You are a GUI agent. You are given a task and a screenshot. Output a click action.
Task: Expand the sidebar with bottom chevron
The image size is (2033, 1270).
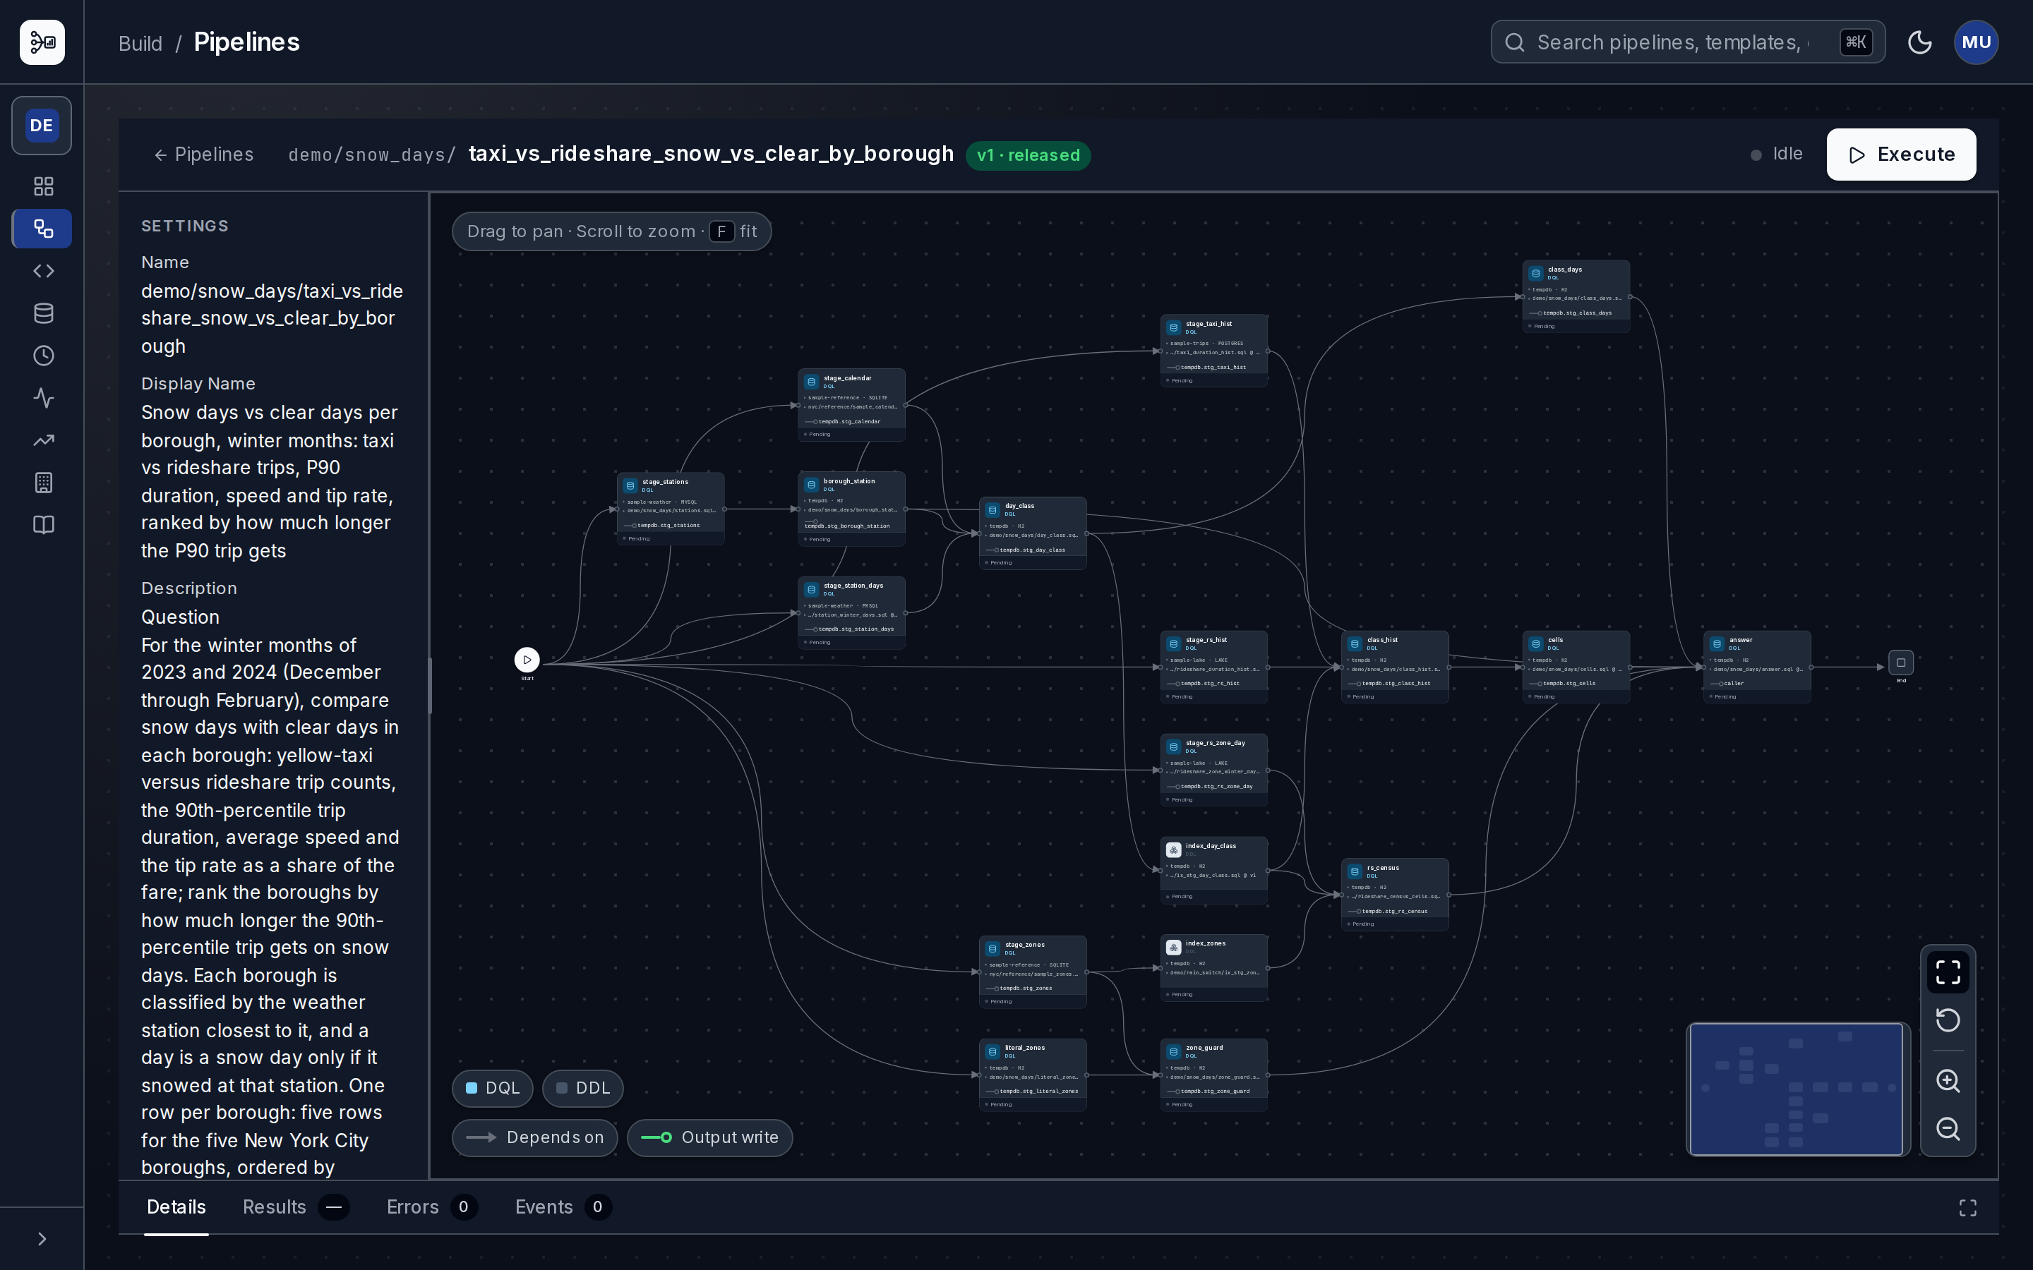42,1239
